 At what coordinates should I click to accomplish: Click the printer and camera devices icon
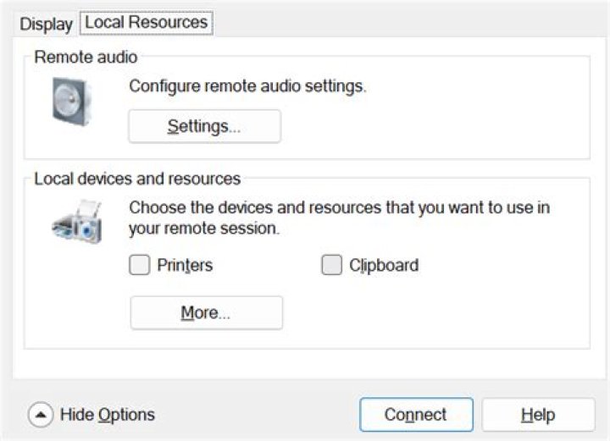pos(77,222)
